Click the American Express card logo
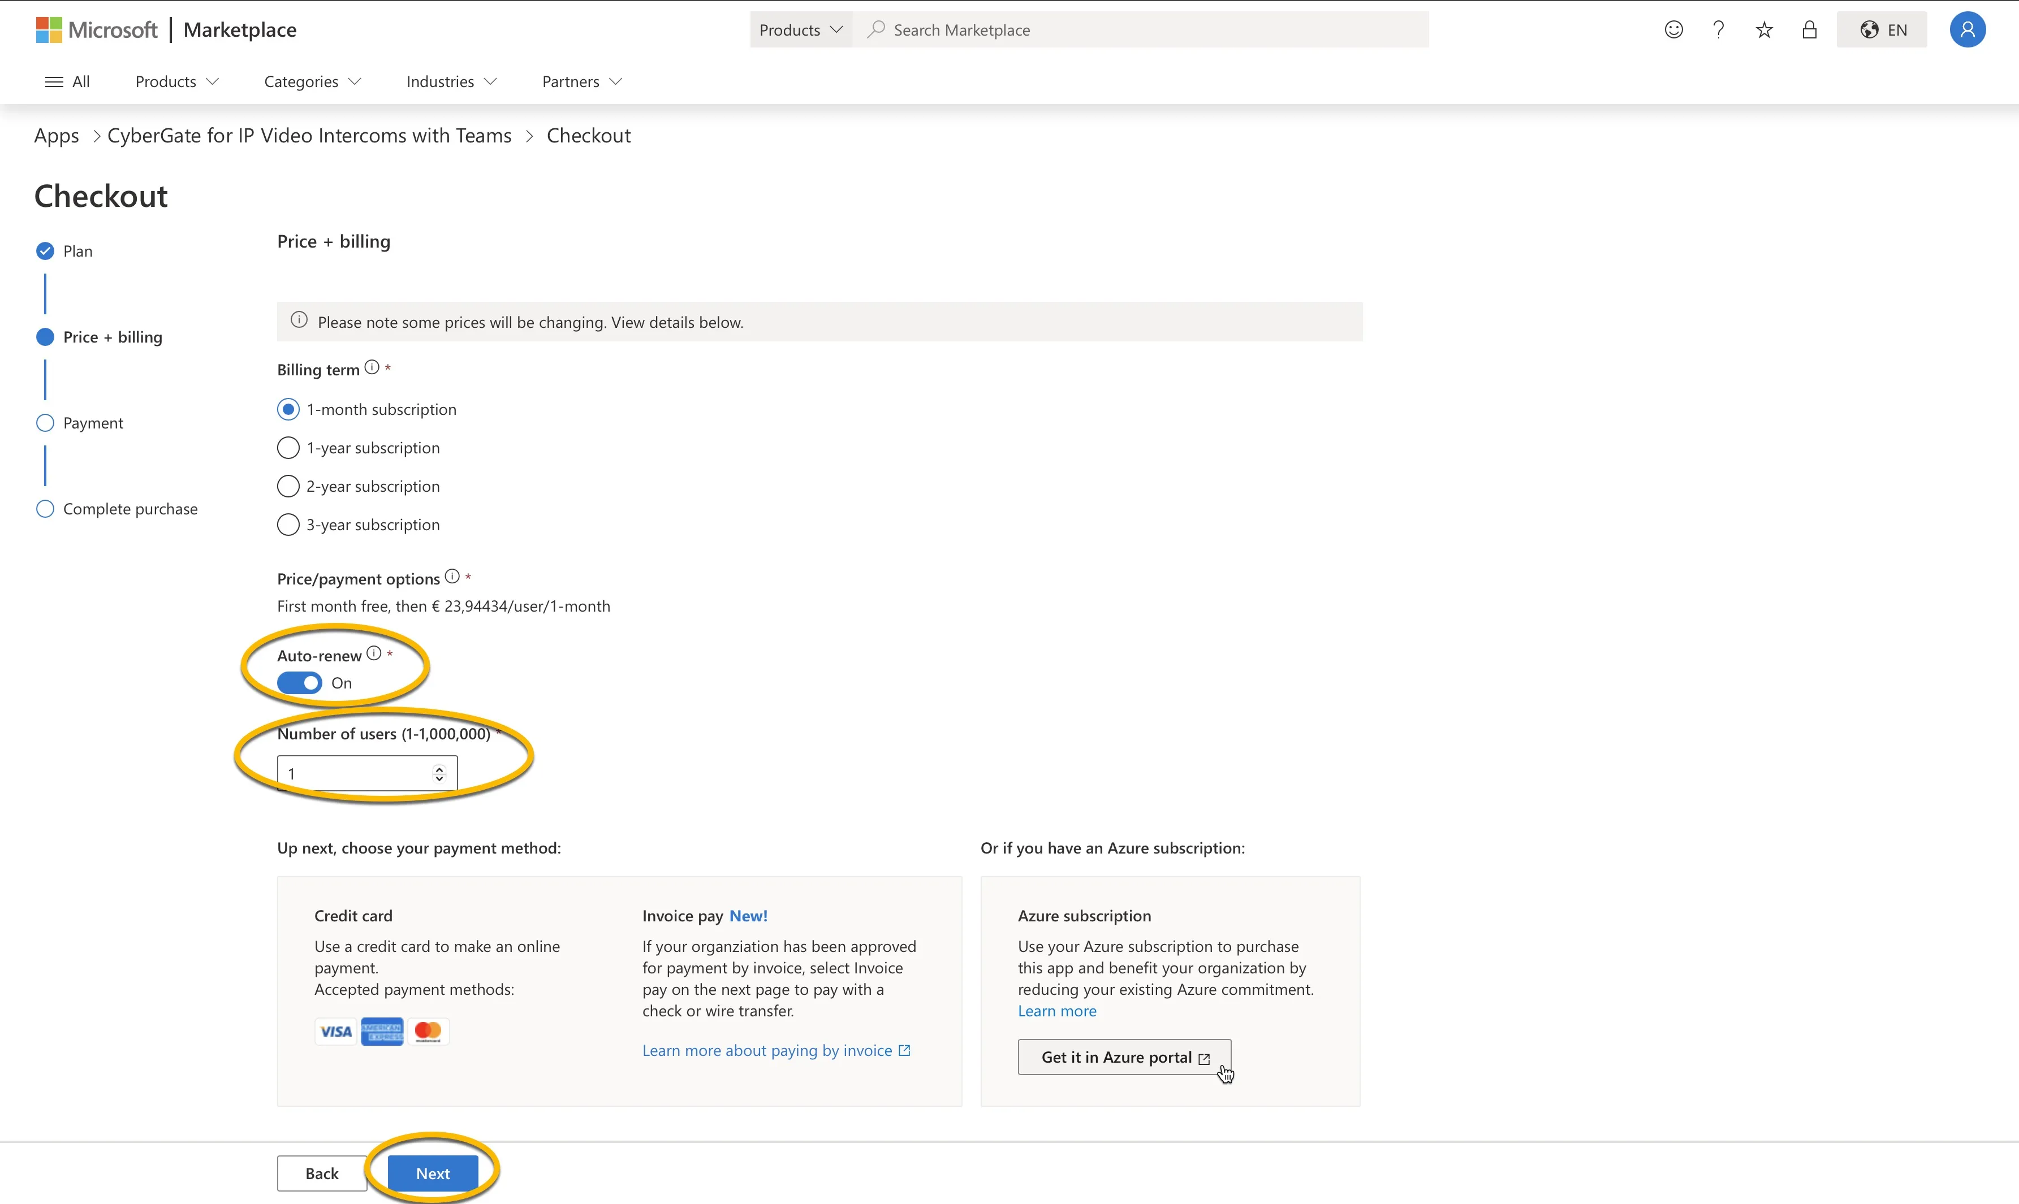The width and height of the screenshot is (2019, 1204). pyautogui.click(x=381, y=1031)
